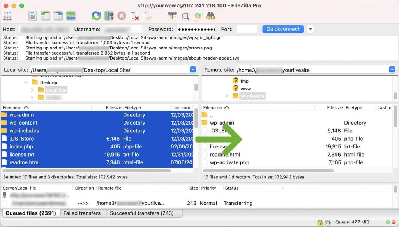Toggle directory comparison
The height and width of the screenshot is (227, 399).
pos(185,16)
